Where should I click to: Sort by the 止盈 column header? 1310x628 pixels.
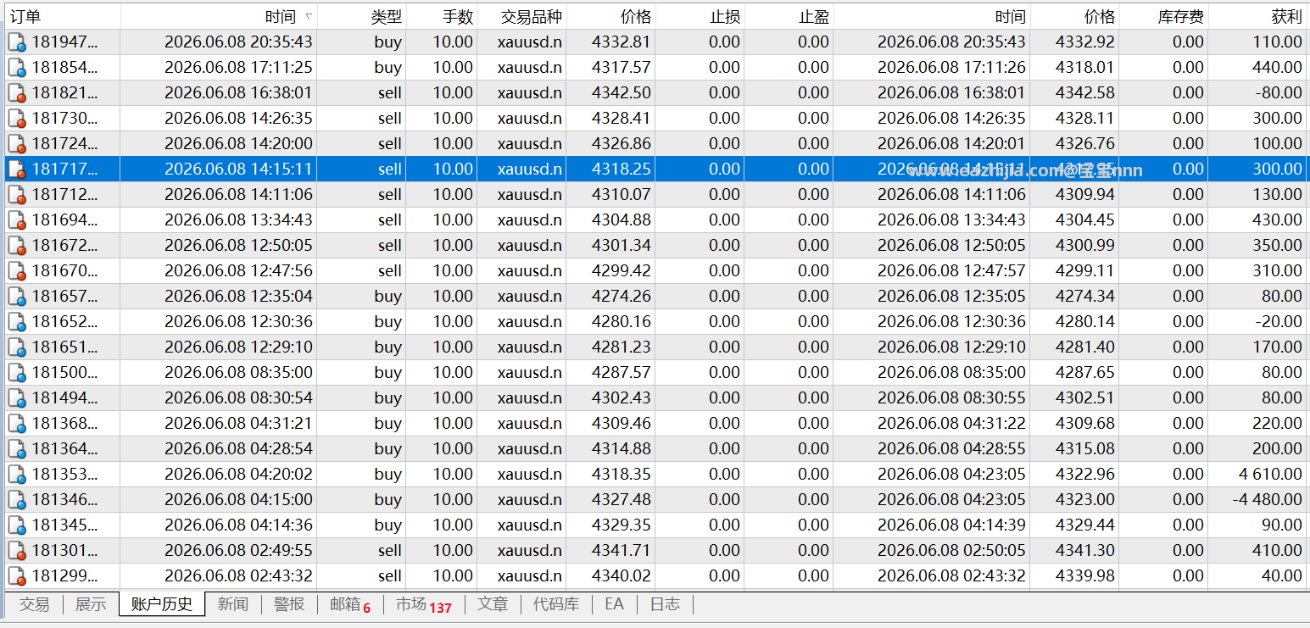click(x=789, y=16)
